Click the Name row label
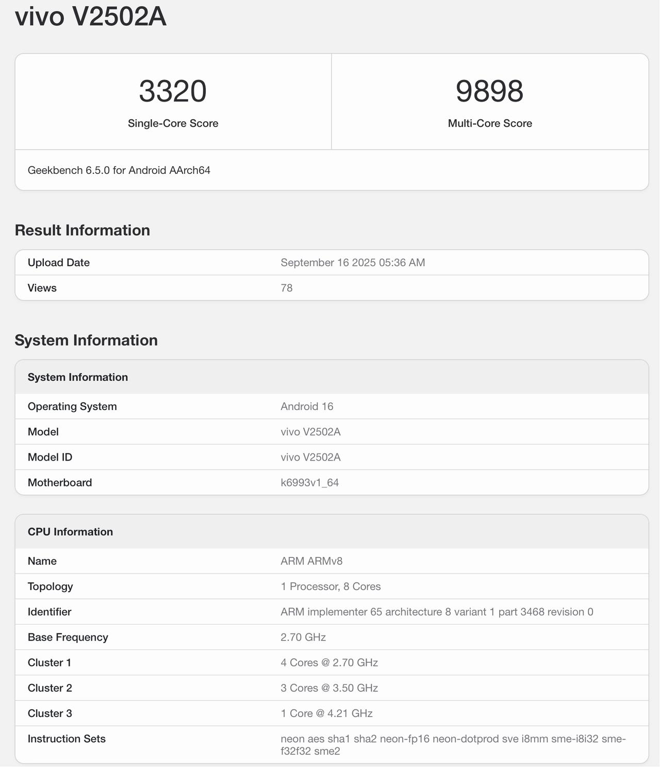The image size is (660, 767). (x=42, y=561)
